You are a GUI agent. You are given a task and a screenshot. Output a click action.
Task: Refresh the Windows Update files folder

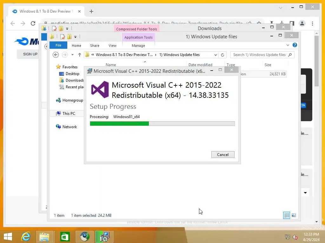tap(222, 55)
